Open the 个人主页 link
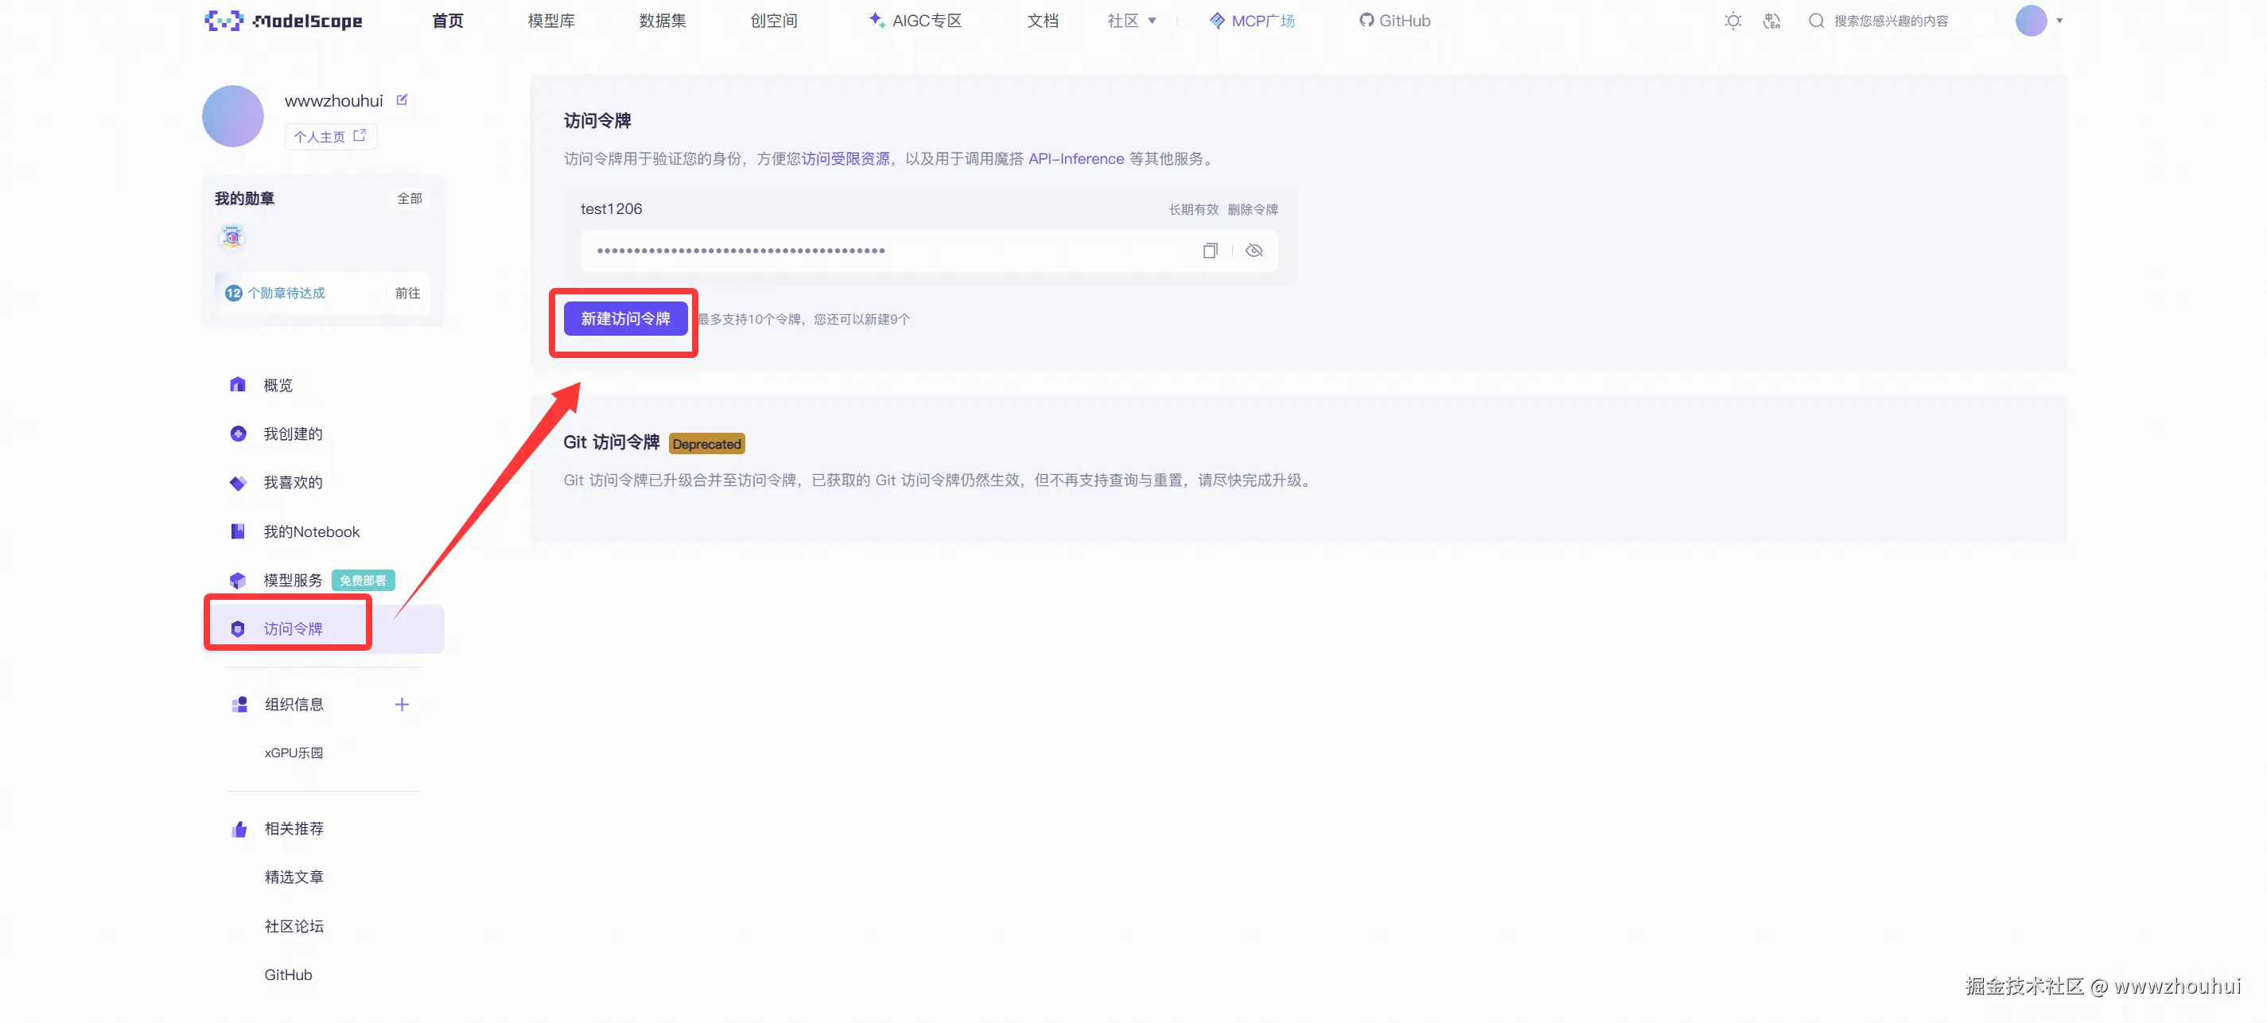The width and height of the screenshot is (2267, 1023). [x=330, y=135]
